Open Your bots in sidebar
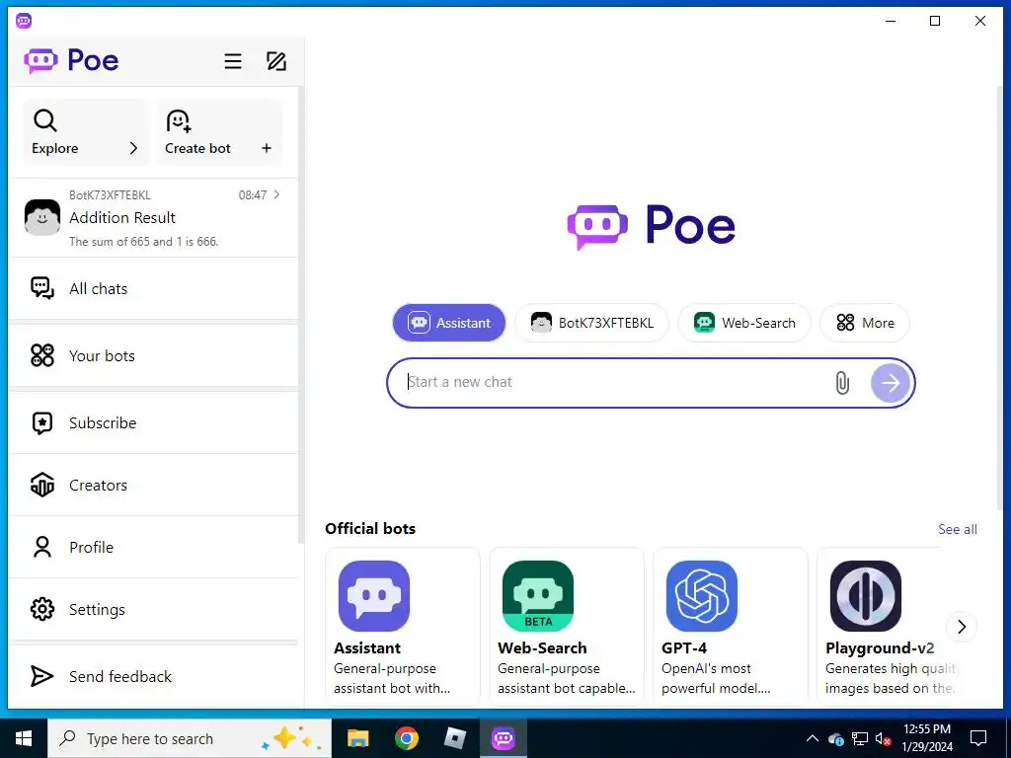The height and width of the screenshot is (758, 1011). 153,355
